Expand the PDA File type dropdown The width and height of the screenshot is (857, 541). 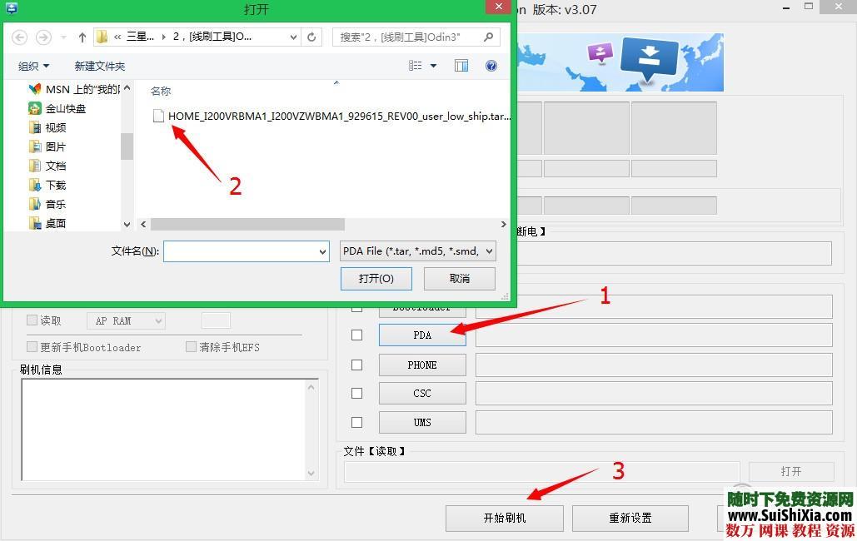pyautogui.click(x=418, y=251)
